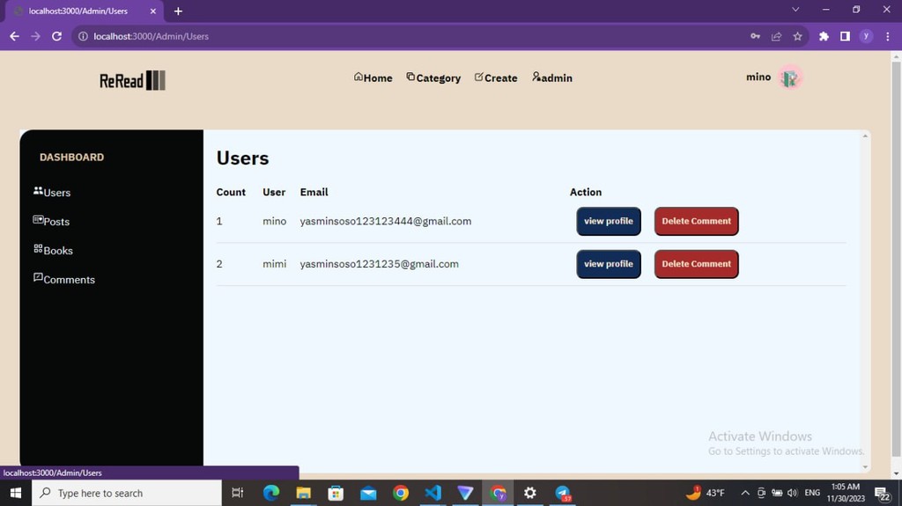Reload the page
The width and height of the screenshot is (902, 506).
click(57, 36)
